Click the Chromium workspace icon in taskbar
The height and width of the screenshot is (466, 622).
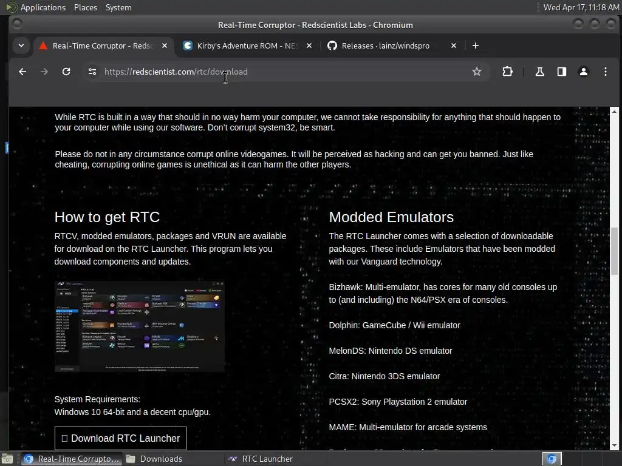point(552,459)
